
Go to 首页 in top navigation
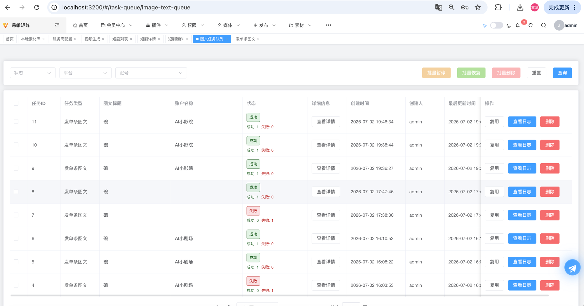click(80, 25)
